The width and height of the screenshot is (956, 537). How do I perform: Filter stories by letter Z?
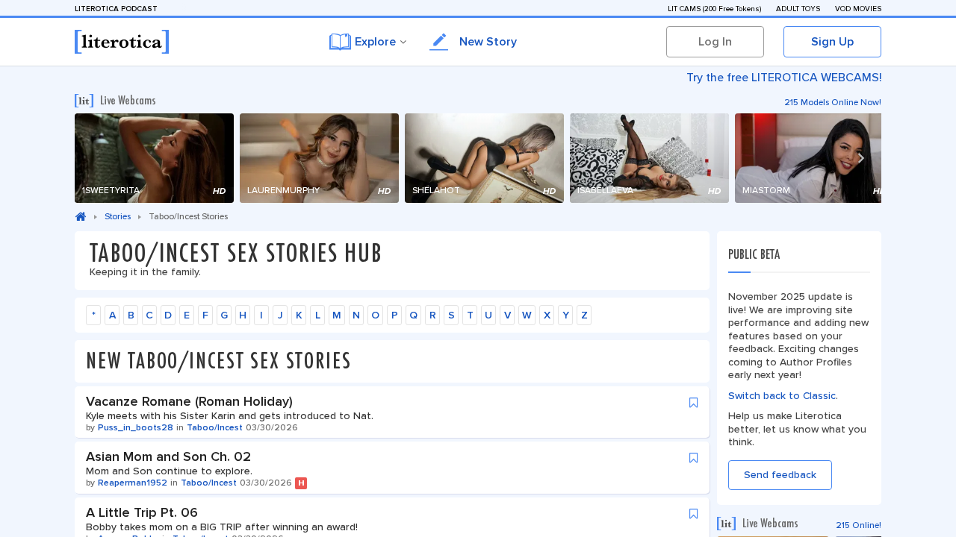(x=584, y=315)
